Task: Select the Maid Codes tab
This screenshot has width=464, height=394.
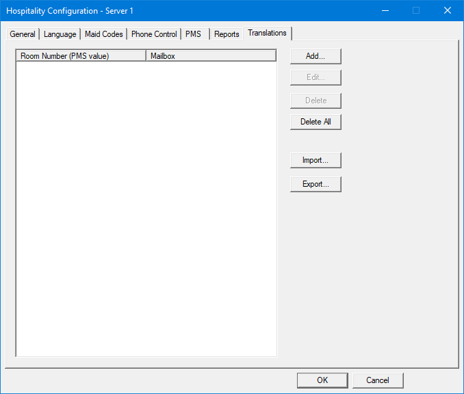Action: (103, 34)
